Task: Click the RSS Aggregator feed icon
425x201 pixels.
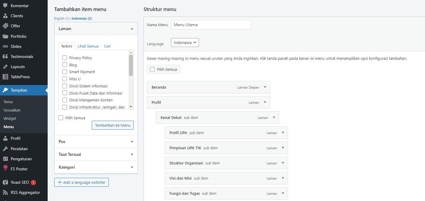Action: click(x=5, y=192)
